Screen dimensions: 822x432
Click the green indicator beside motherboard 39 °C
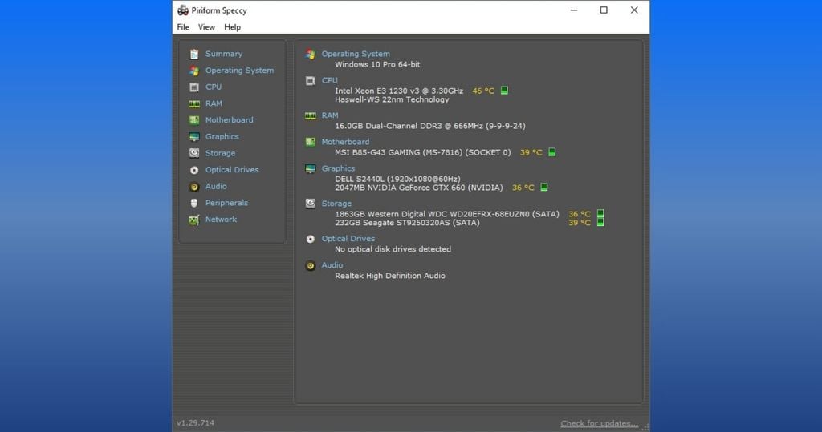click(x=552, y=152)
